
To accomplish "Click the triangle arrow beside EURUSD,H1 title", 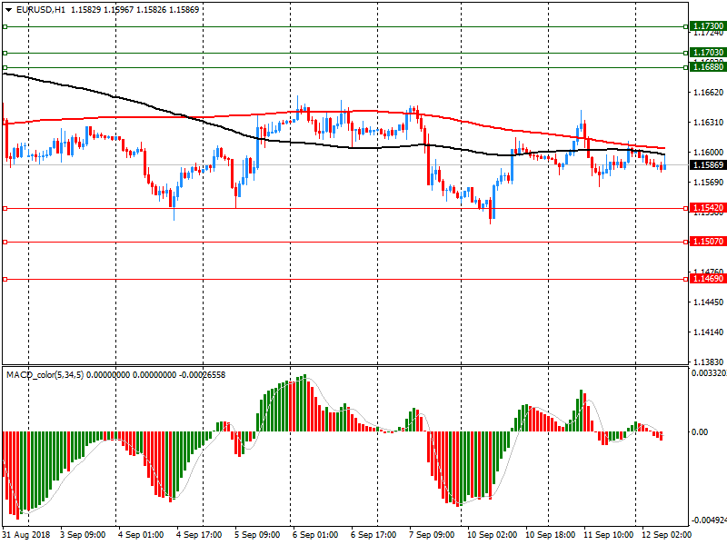I will (x=7, y=9).
